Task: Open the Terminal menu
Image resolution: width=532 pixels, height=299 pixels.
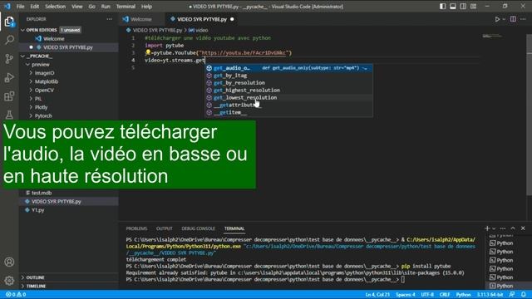Action: tap(126, 7)
